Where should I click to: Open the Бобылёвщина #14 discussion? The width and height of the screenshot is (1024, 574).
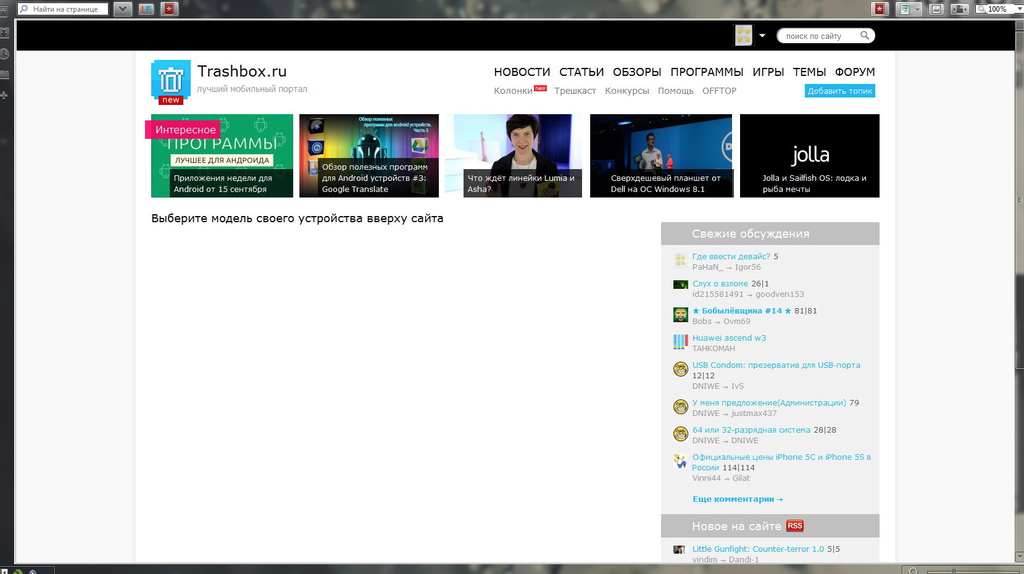742,311
